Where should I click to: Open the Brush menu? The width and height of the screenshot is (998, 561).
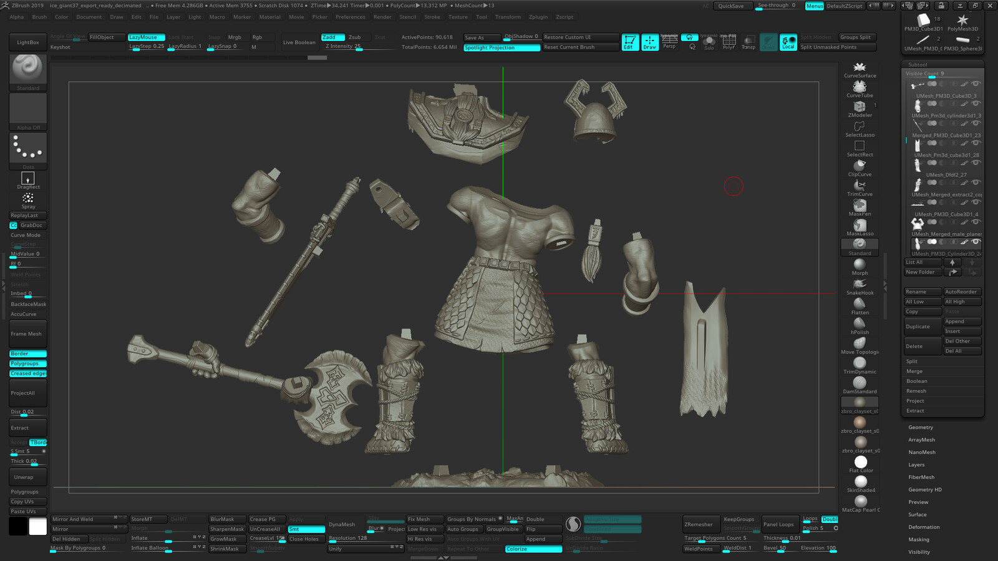pyautogui.click(x=39, y=17)
